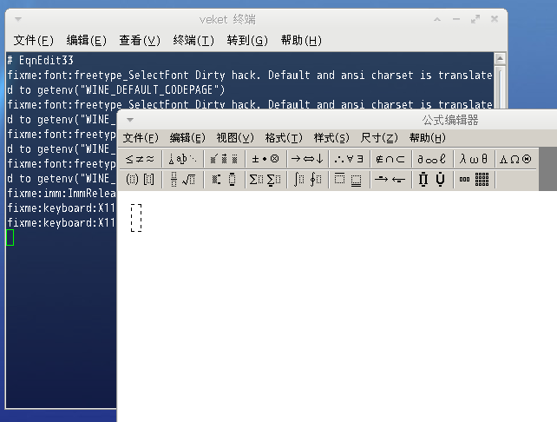Viewport: 557px width, 422px height.
Task: Open matrix templates palette
Action: pos(474,180)
